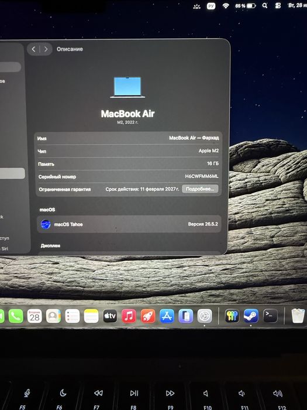Open the Reminders app in the Dock
The image size is (307, 410).
pyautogui.click(x=73, y=316)
